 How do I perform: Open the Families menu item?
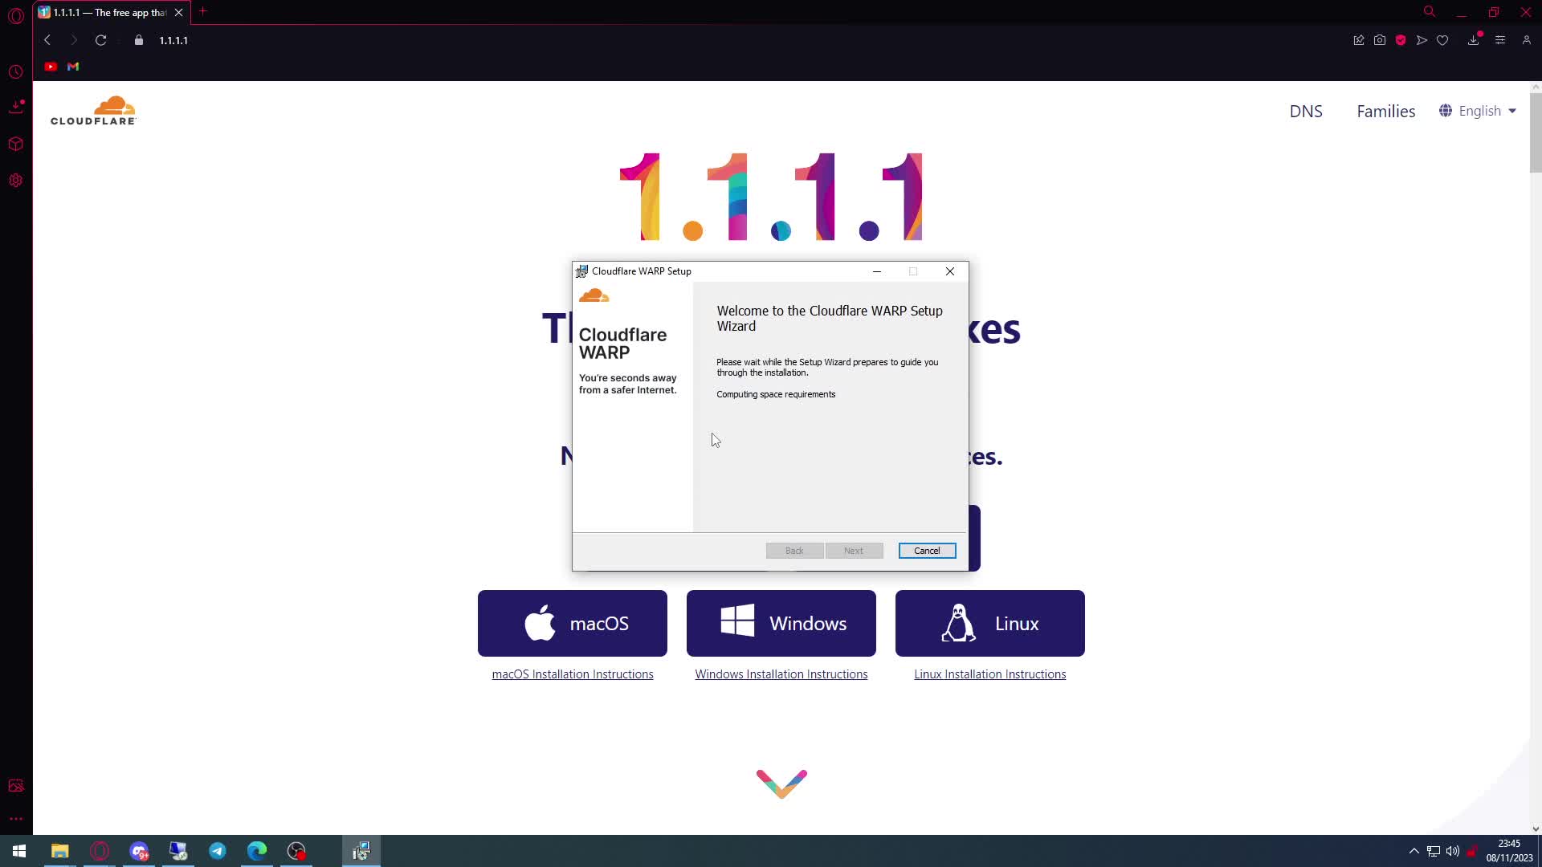coord(1385,111)
